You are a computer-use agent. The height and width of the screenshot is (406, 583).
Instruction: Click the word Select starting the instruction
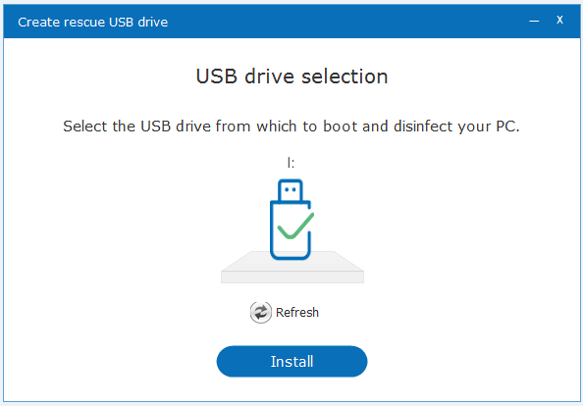[x=85, y=127]
